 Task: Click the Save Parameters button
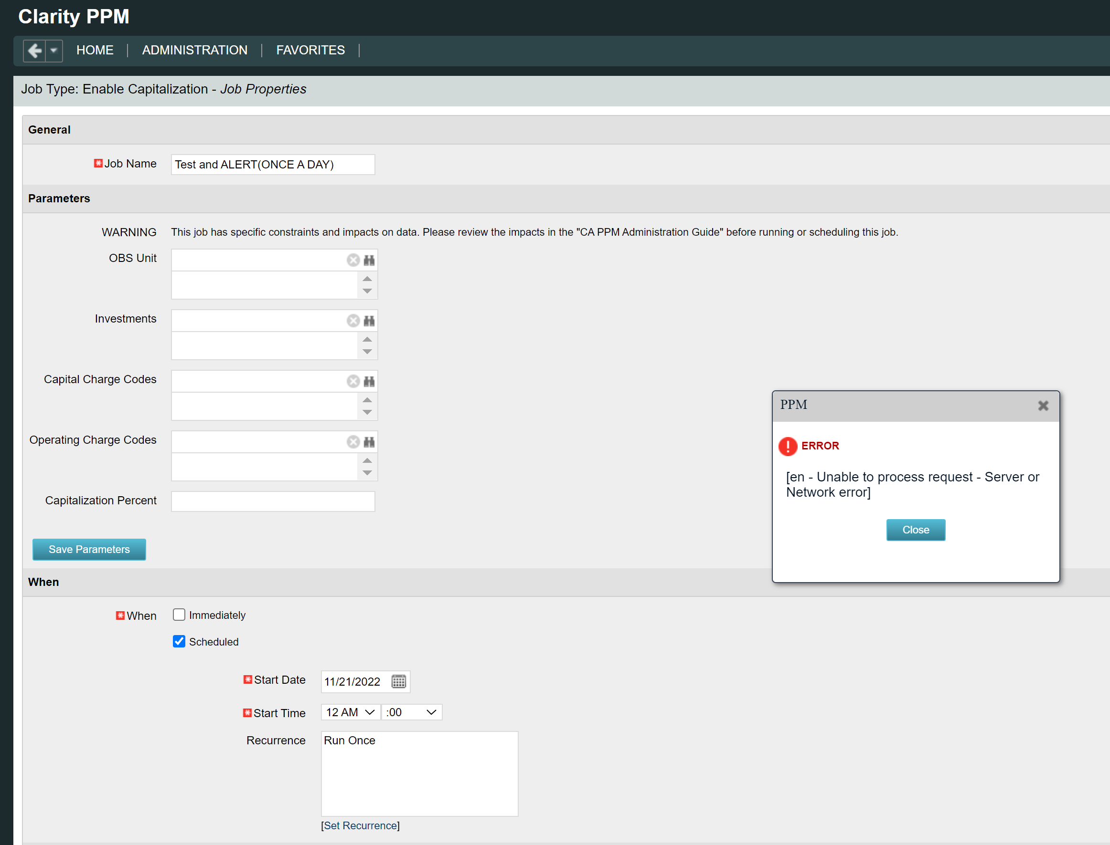(x=89, y=549)
